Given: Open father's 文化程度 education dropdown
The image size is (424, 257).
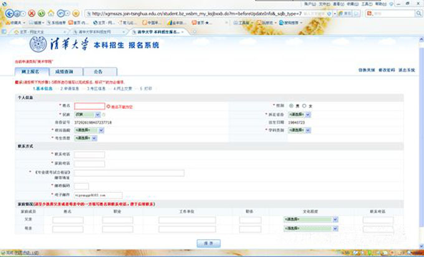Looking at the screenshot, I should tap(311, 220).
